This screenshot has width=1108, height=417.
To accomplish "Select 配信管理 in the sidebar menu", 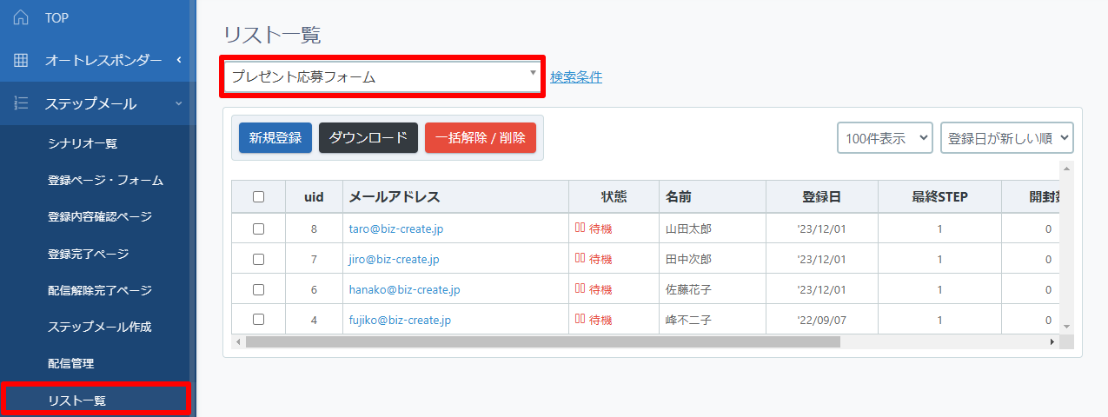I will (71, 363).
